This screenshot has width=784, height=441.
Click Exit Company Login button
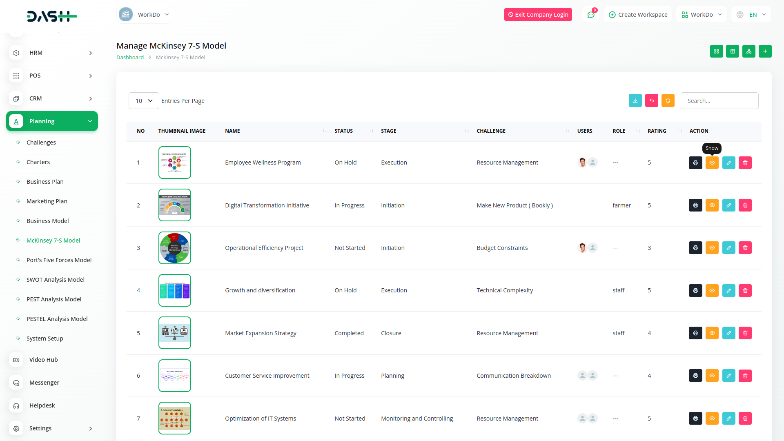tap(538, 15)
